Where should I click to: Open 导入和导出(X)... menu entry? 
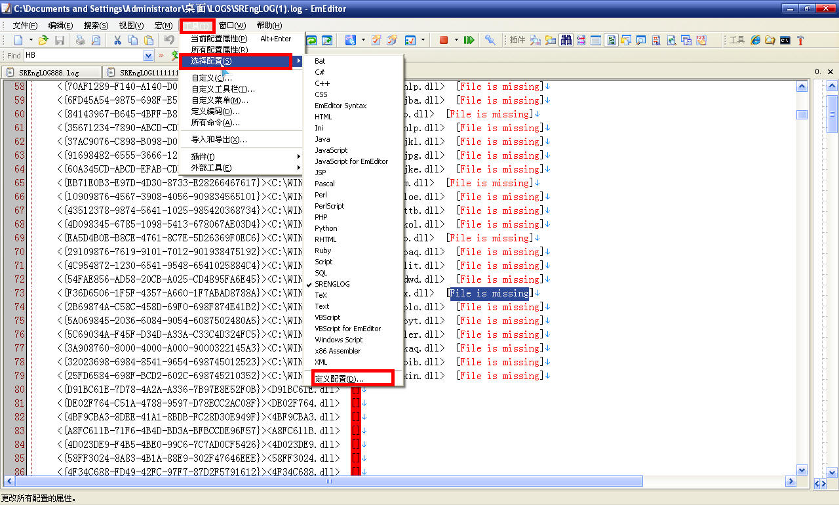coord(219,140)
